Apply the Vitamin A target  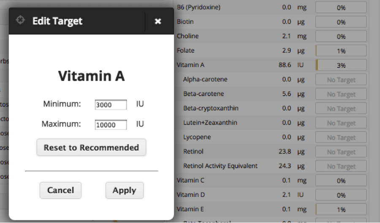(x=124, y=190)
